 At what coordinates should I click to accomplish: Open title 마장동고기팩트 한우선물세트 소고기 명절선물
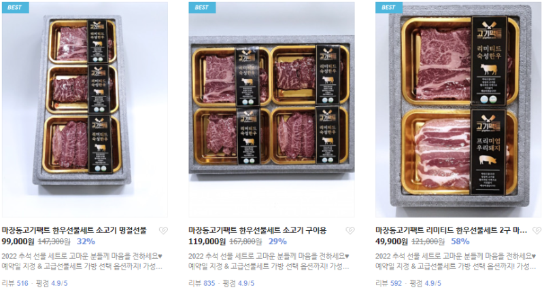point(74,230)
